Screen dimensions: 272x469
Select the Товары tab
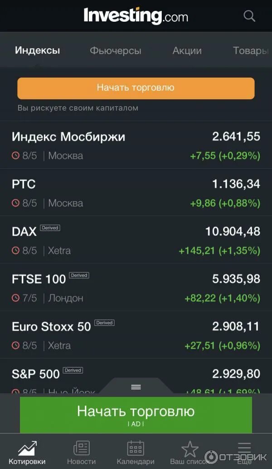(x=251, y=50)
